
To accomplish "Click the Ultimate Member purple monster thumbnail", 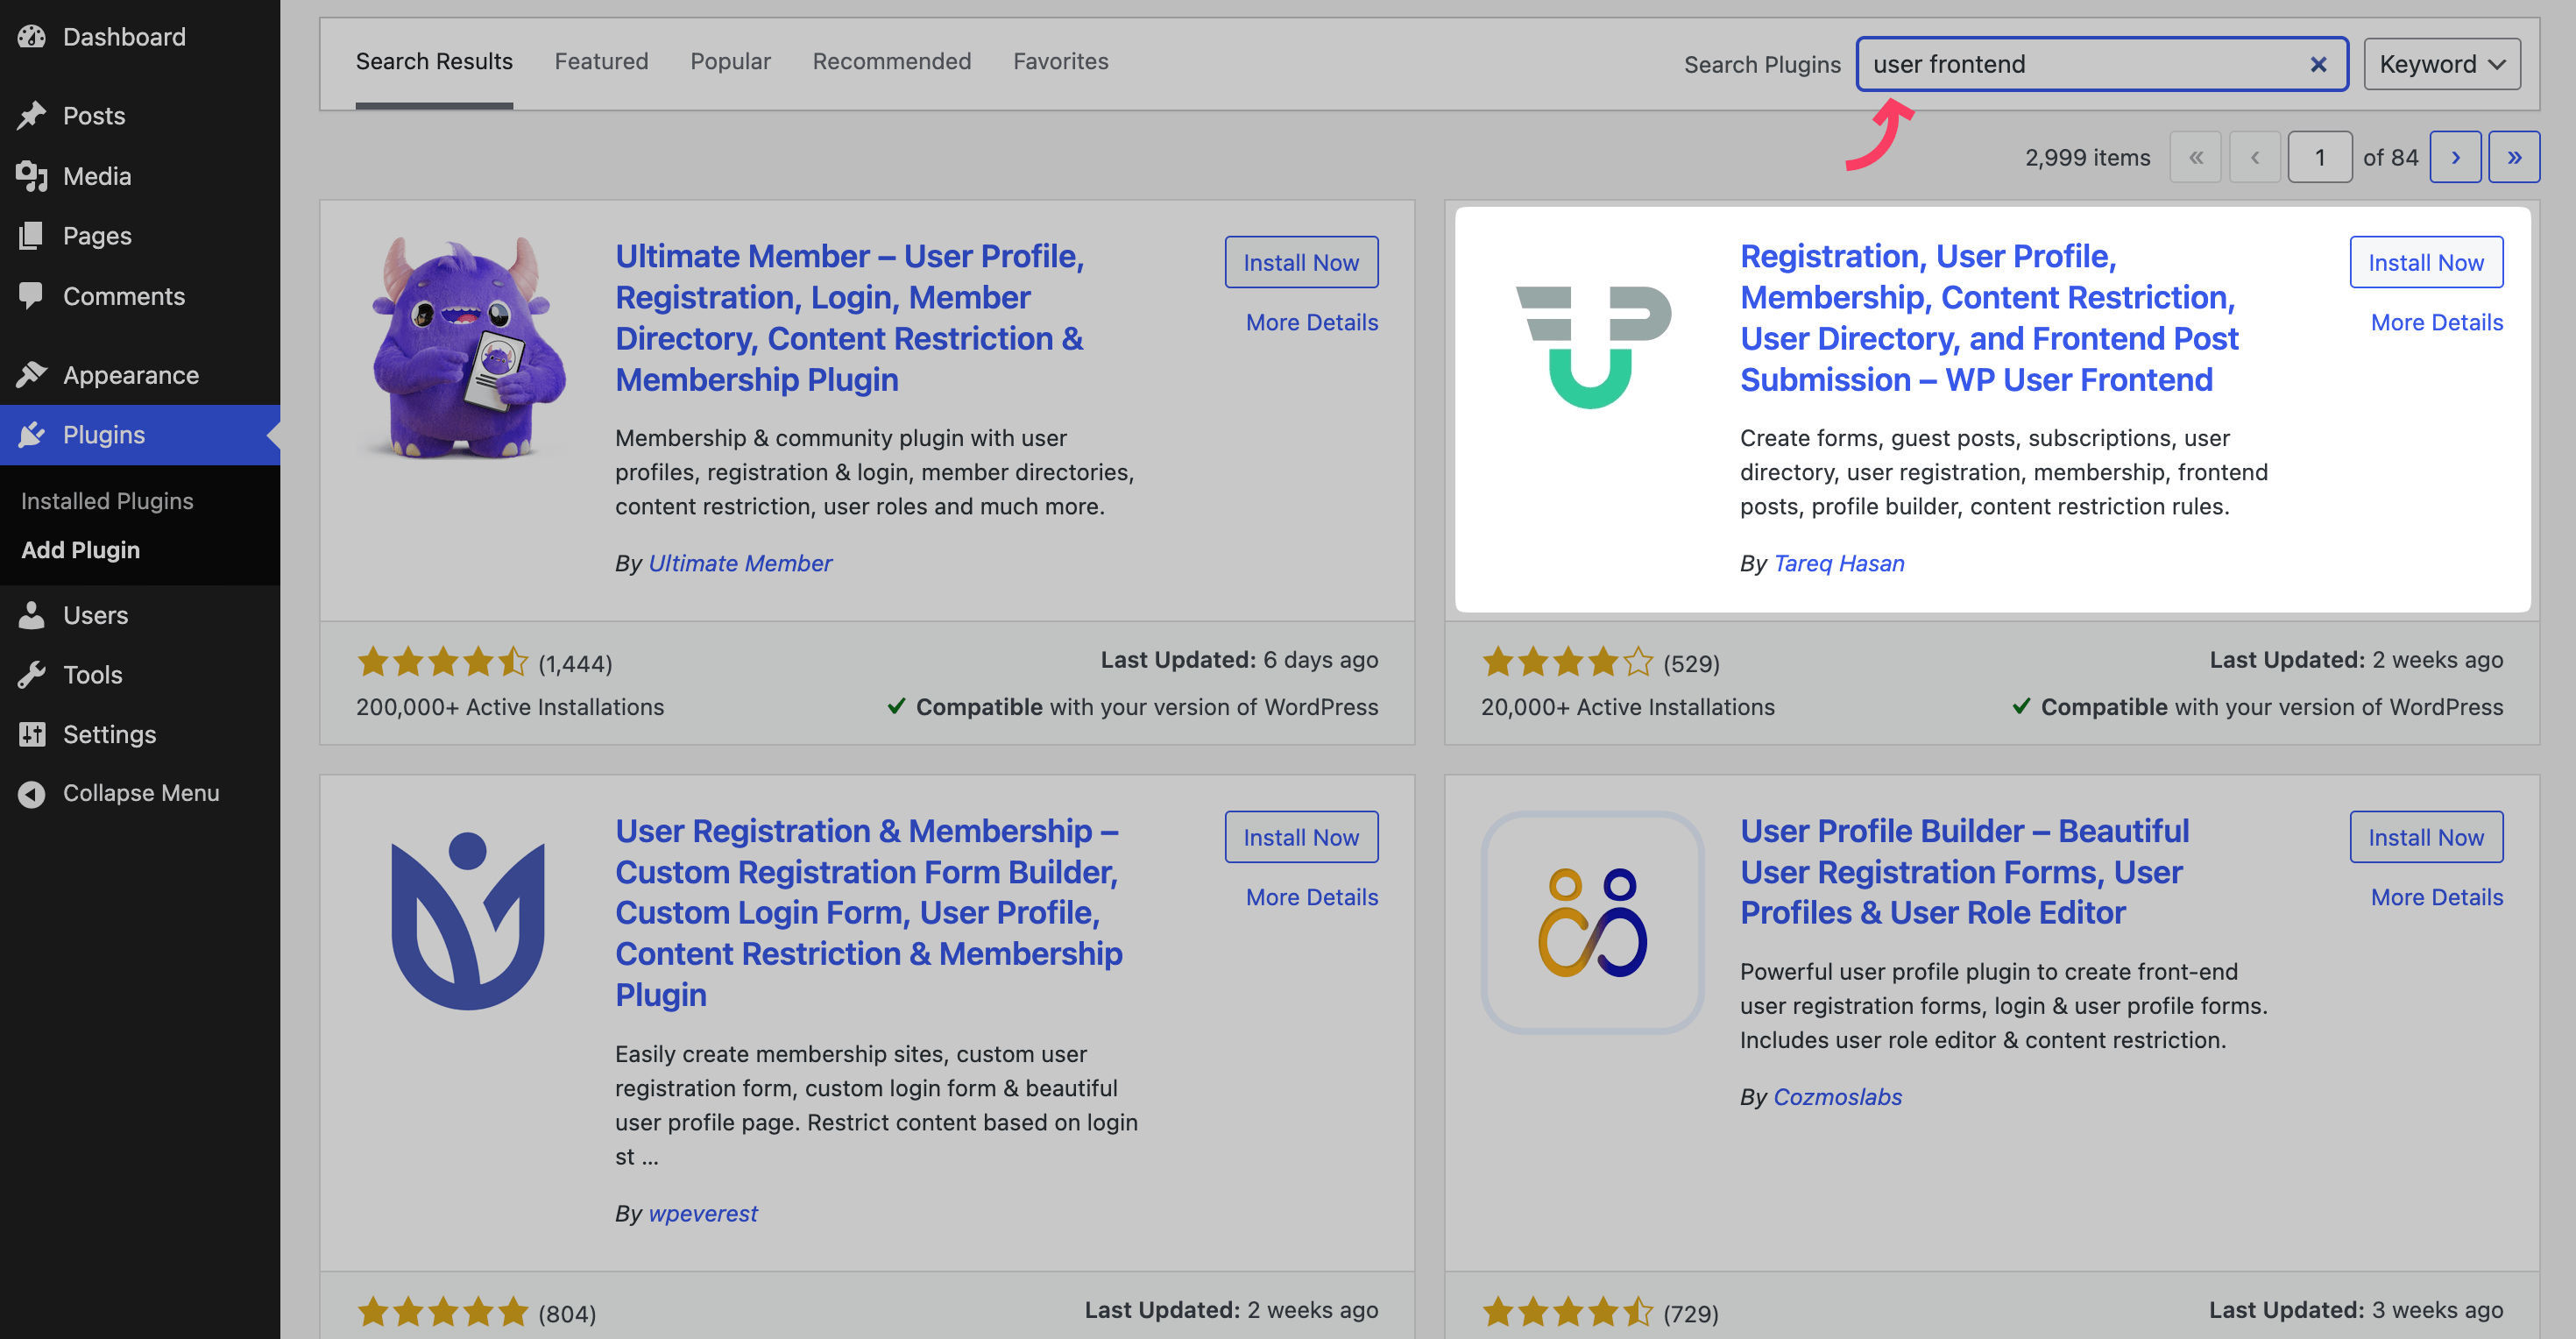I will tap(467, 347).
